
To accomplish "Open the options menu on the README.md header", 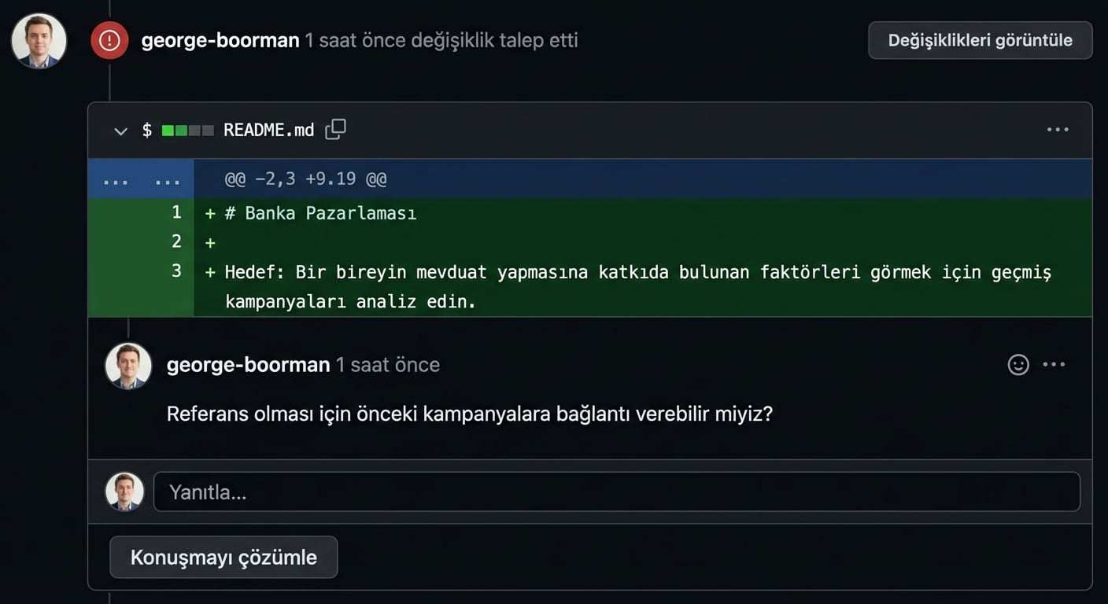I will click(x=1058, y=129).
